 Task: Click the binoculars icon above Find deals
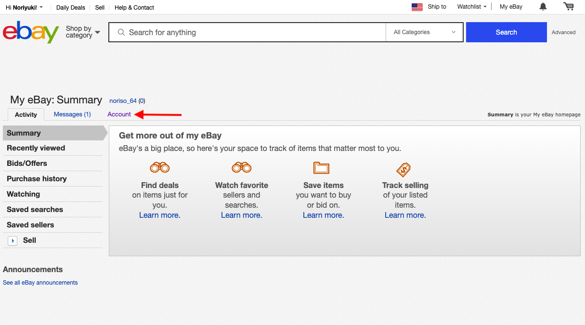click(x=160, y=168)
